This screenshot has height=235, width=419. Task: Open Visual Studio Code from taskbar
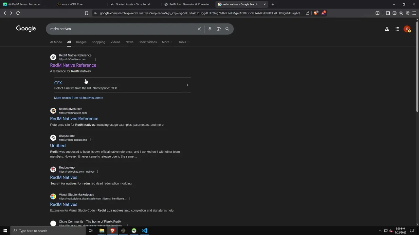point(145,231)
